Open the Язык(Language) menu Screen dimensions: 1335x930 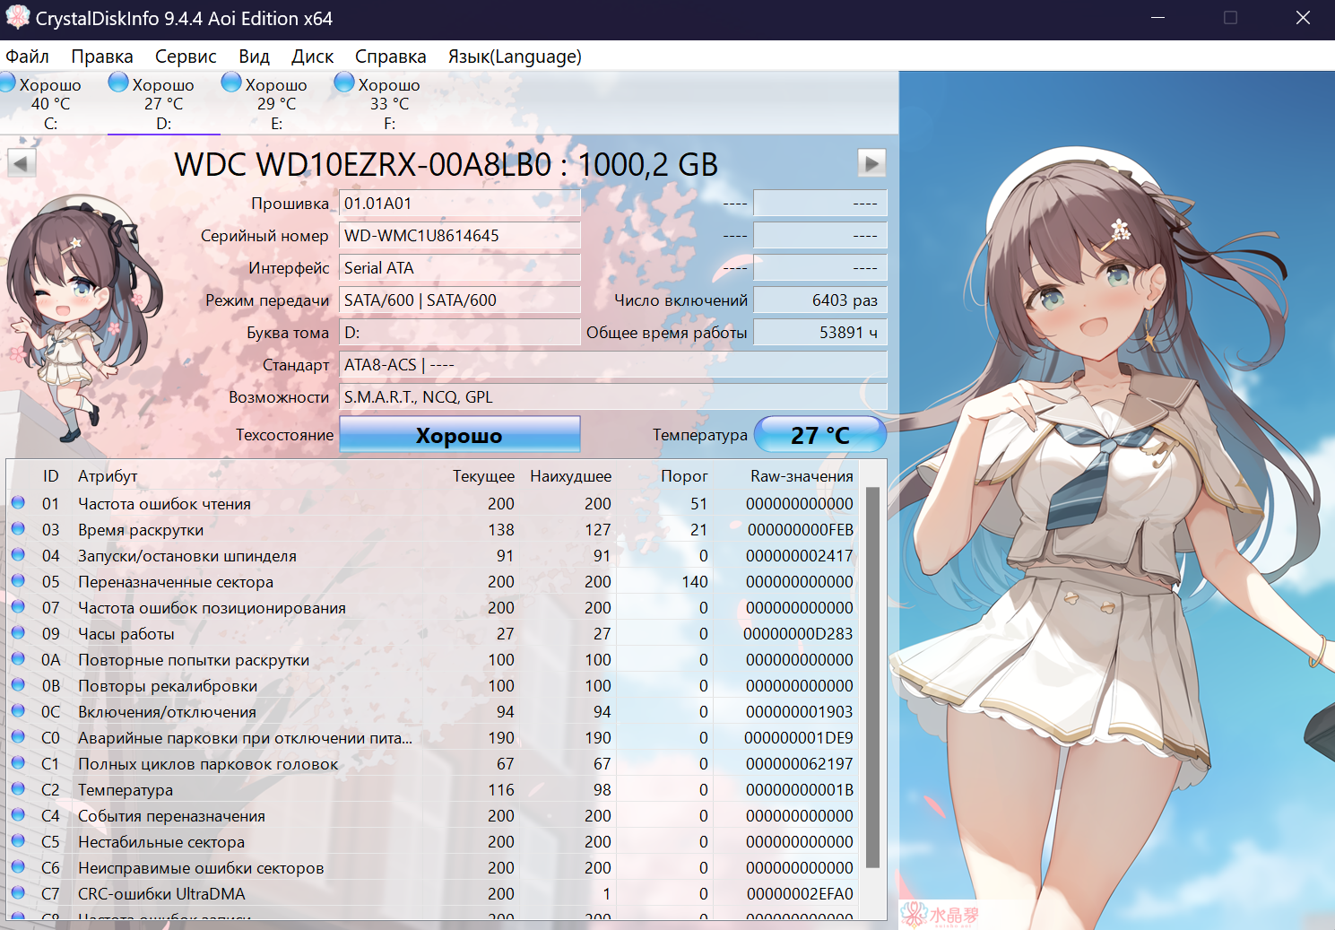(515, 56)
